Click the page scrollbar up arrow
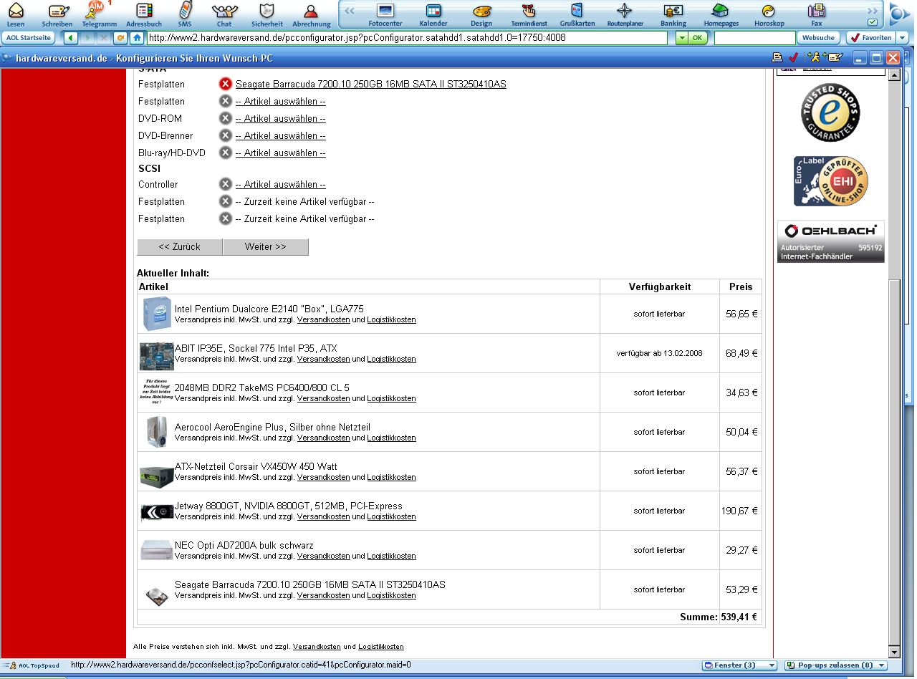This screenshot has width=917, height=679. pyautogui.click(x=894, y=74)
